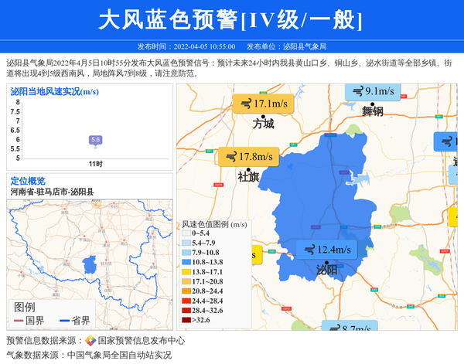Click the 方城 city dot marker
This screenshot has width=464, height=364.
pyautogui.click(x=263, y=116)
